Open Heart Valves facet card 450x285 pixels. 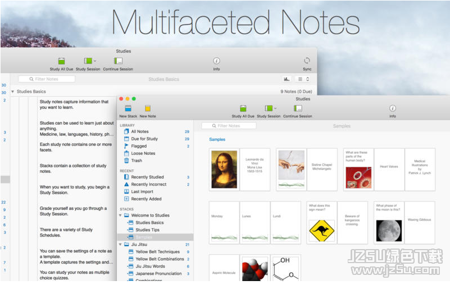tap(389, 170)
